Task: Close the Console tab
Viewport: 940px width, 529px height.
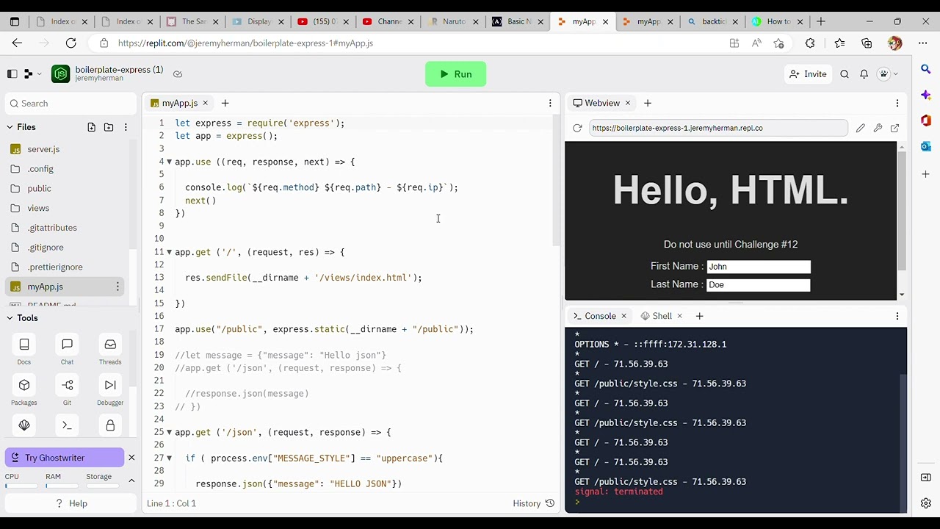Action: click(623, 316)
